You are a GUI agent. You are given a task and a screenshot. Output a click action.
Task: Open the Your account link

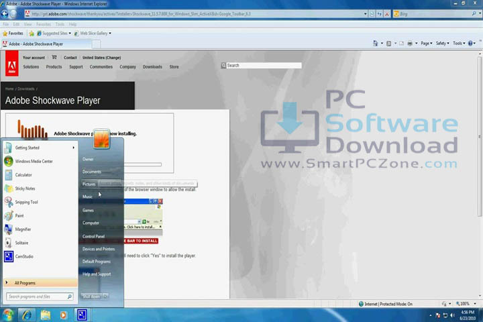coord(34,58)
